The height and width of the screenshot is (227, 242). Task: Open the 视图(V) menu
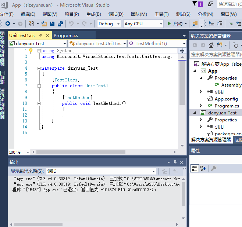tap(50, 14)
